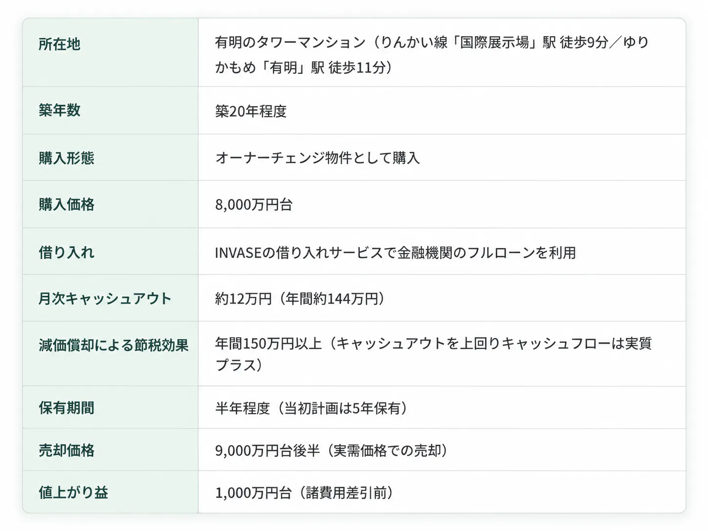Click the 借り入れ row label
Image resolution: width=708 pixels, height=531 pixels.
[x=66, y=252]
